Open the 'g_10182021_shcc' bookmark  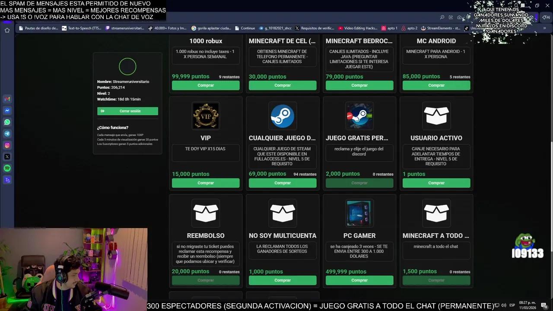tap(275, 28)
